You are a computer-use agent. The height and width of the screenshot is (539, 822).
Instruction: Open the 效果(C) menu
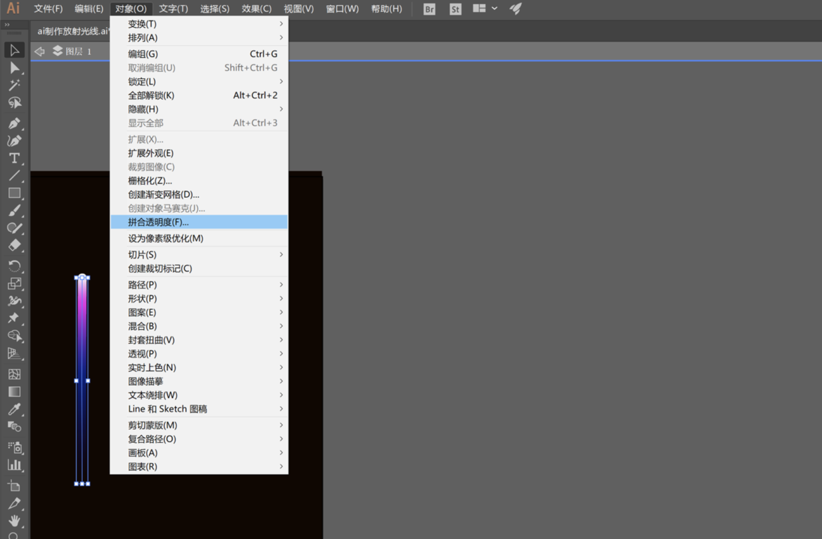coord(257,9)
